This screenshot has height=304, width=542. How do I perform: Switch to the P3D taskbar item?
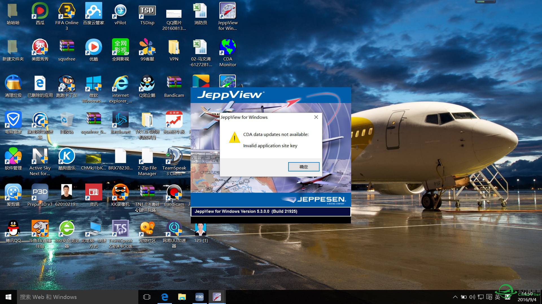[200, 297]
